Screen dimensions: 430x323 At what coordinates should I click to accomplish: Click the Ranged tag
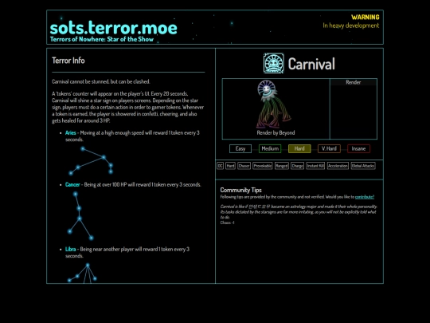[282, 166]
